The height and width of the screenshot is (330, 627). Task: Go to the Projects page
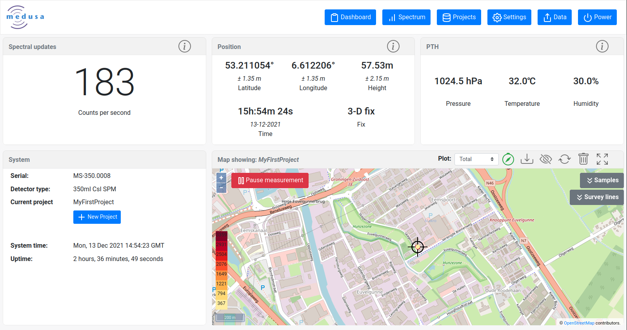click(459, 17)
